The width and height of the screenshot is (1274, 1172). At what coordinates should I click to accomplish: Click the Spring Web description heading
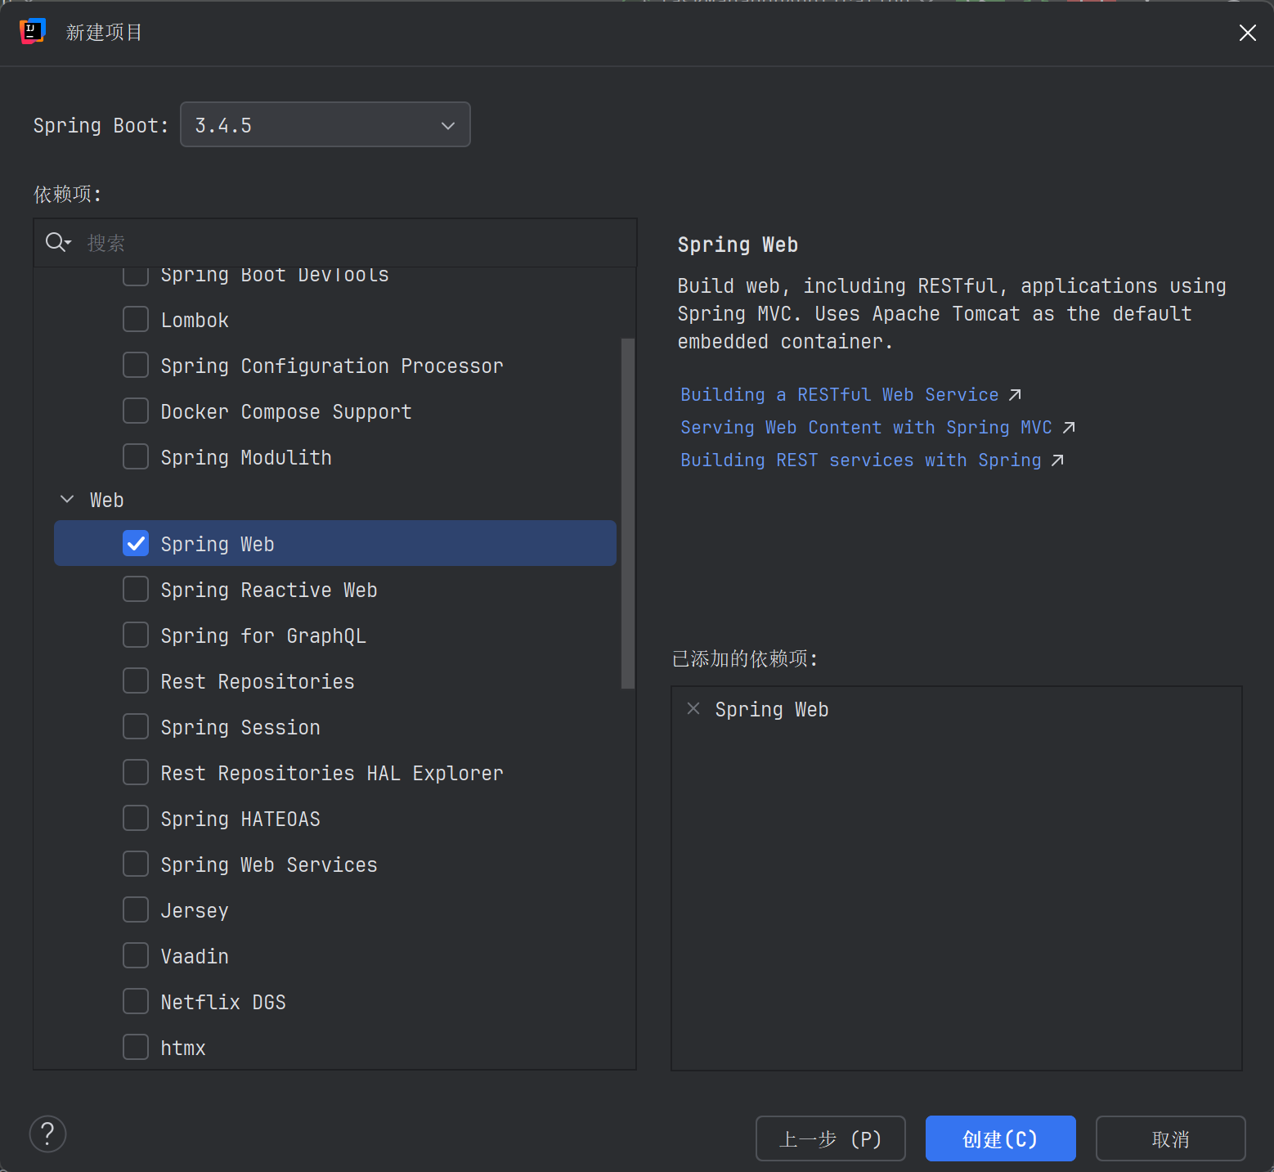(738, 245)
